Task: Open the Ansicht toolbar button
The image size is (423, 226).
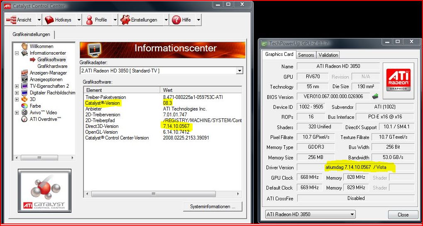Action: [20, 19]
